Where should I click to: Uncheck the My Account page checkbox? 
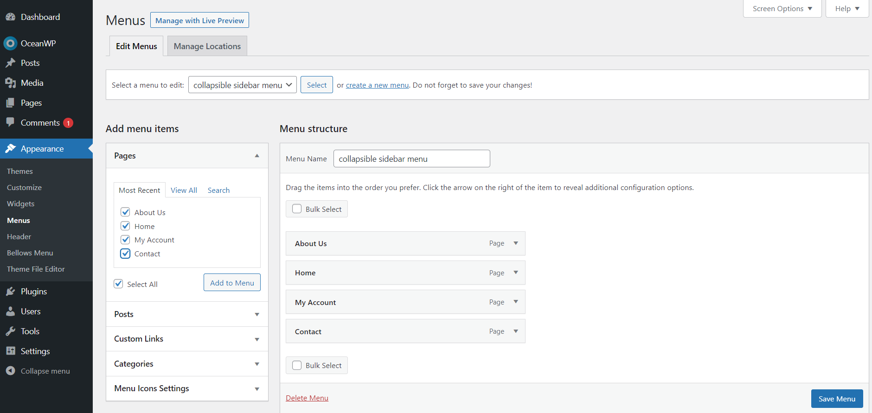click(x=125, y=240)
